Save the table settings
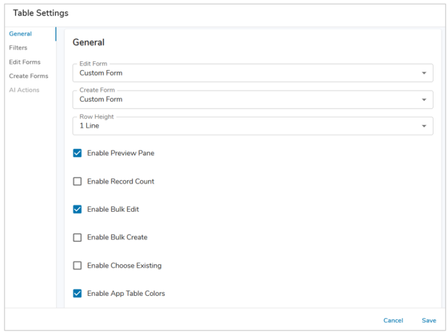Image resolution: width=448 pixels, height=335 pixels. [429, 320]
